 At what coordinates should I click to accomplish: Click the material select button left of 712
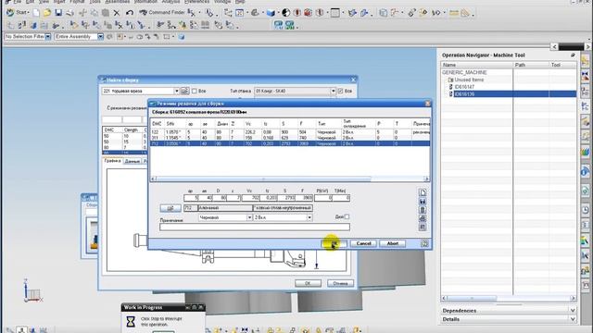click(x=170, y=208)
